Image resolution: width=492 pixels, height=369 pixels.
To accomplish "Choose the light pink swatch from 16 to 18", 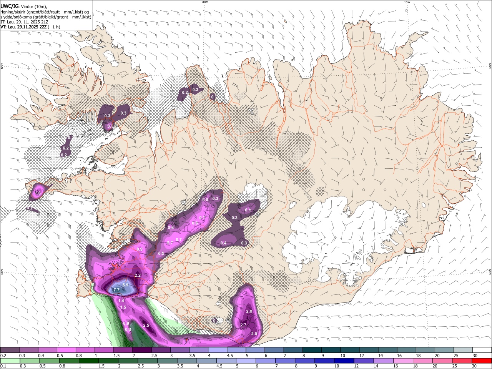I will click(402, 361).
